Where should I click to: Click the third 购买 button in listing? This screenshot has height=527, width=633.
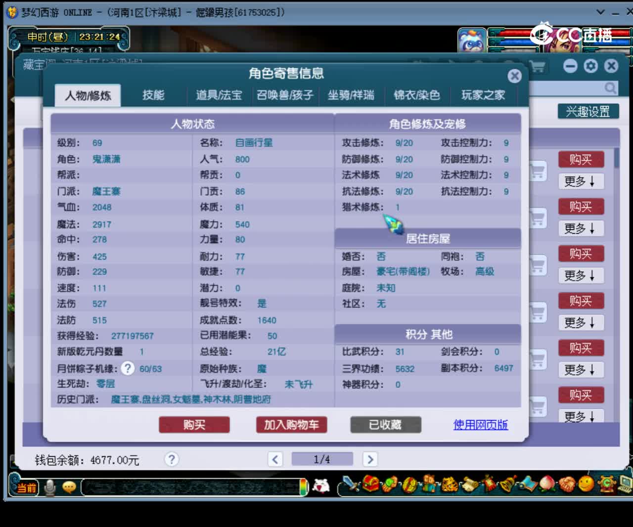point(581,254)
